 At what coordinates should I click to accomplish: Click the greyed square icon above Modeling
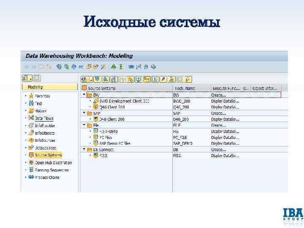(37, 78)
